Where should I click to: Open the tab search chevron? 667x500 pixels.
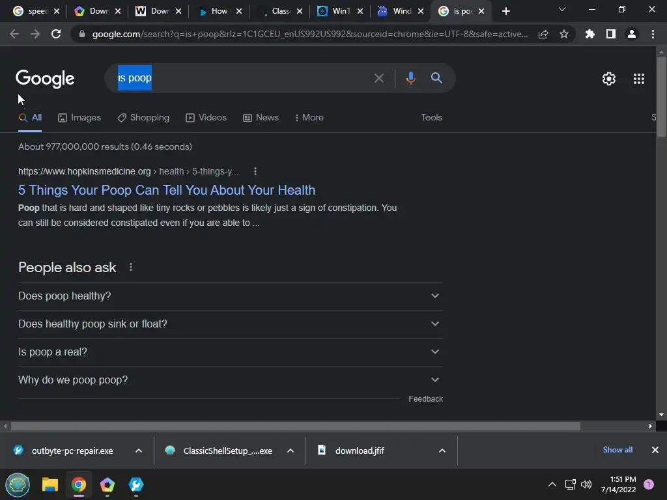(562, 9)
